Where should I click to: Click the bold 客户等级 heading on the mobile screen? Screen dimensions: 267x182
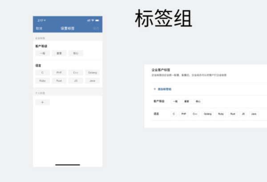click(41, 46)
